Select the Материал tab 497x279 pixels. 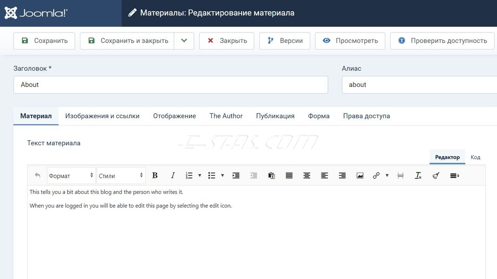[36, 116]
